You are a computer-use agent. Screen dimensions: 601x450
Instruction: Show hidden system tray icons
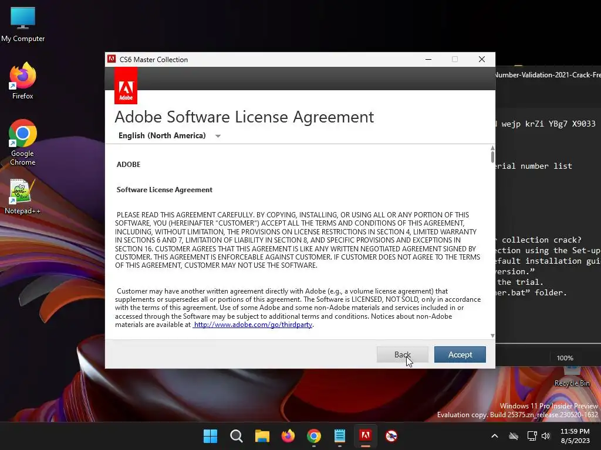[495, 436]
